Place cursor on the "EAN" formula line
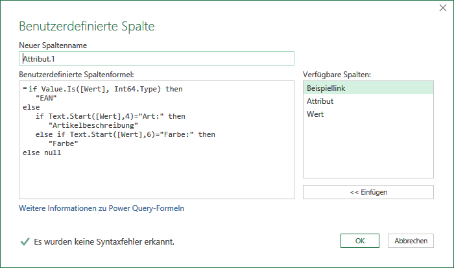Screen dimensions: 454x268 point(46,98)
